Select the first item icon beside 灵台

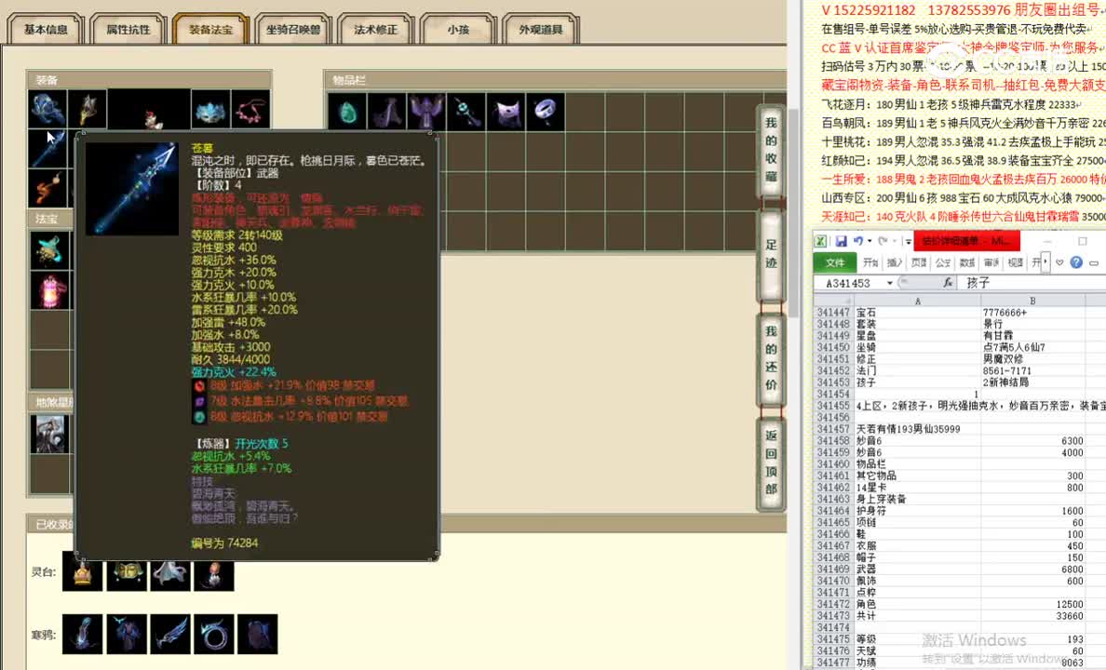click(82, 575)
